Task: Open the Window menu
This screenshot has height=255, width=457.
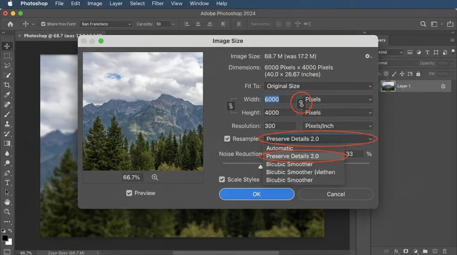Action: 199,4
